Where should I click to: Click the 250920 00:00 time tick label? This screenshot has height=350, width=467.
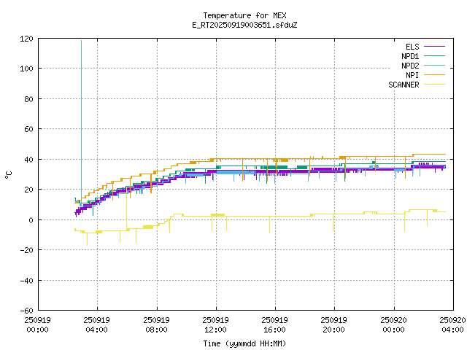click(393, 324)
